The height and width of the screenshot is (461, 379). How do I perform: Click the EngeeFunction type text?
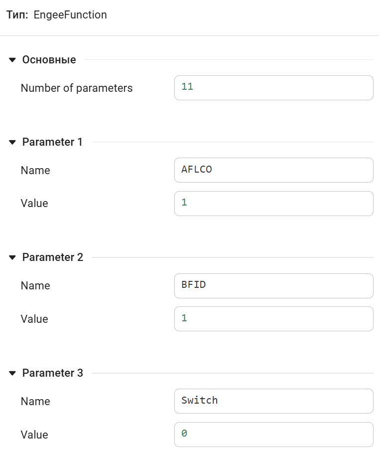point(70,15)
